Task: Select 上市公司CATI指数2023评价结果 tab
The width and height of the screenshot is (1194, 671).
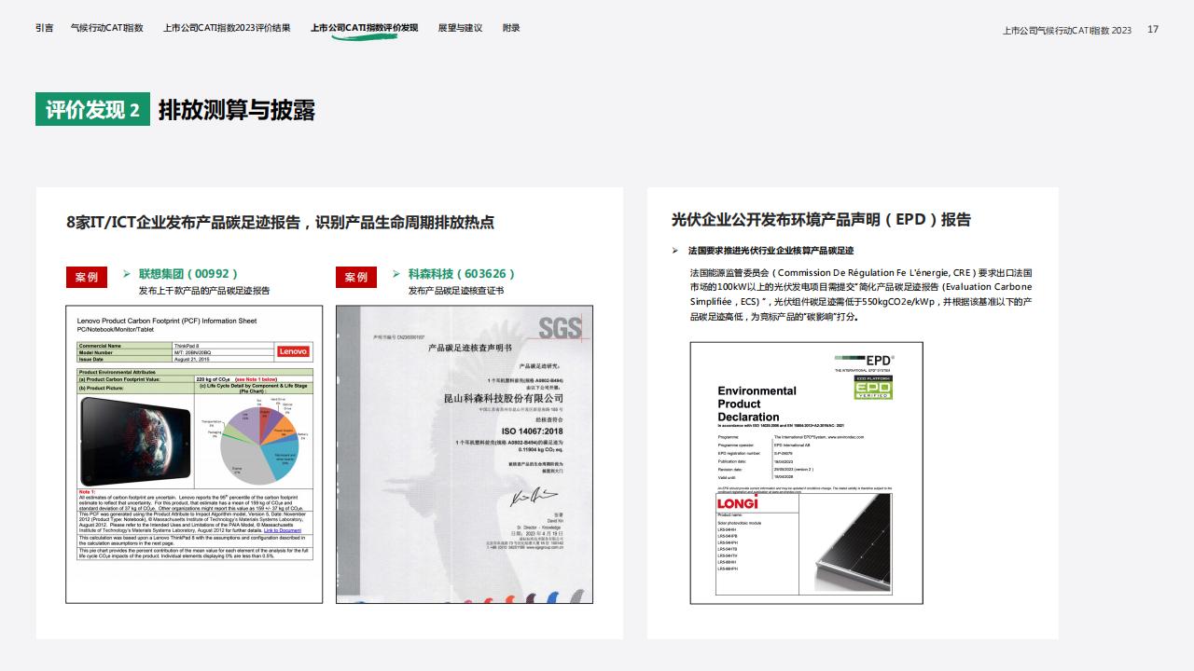Action: [x=227, y=28]
